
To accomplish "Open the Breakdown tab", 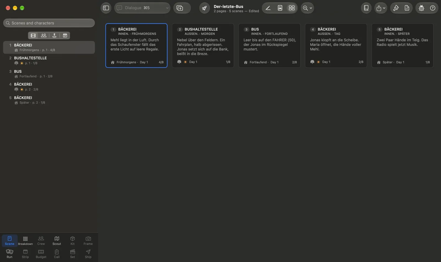I will 25,241.
